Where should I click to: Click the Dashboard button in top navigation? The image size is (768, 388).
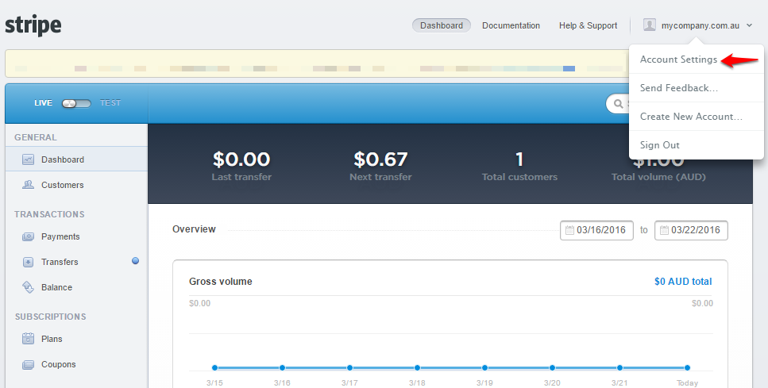tap(441, 25)
